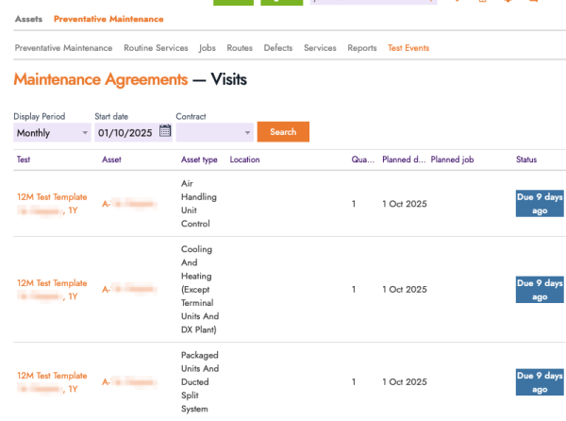
Task: Open the Routes tab
Action: [240, 48]
